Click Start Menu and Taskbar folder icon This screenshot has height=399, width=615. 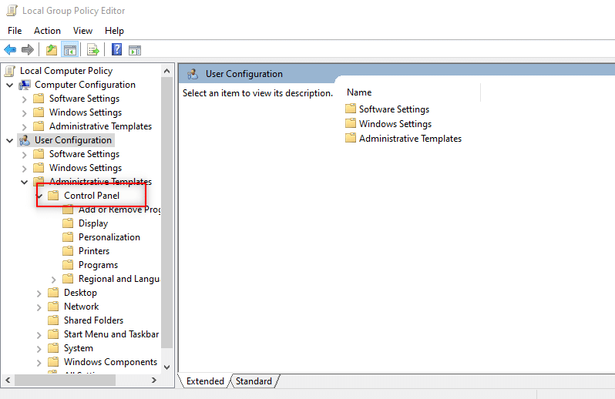(x=53, y=334)
